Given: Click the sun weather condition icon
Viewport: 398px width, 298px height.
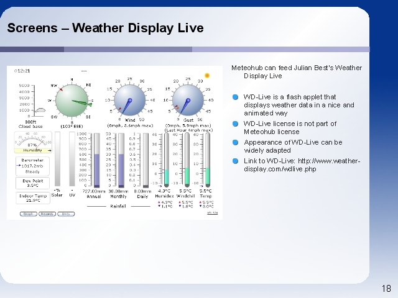Looking at the screenshot, I should click(x=207, y=76).
